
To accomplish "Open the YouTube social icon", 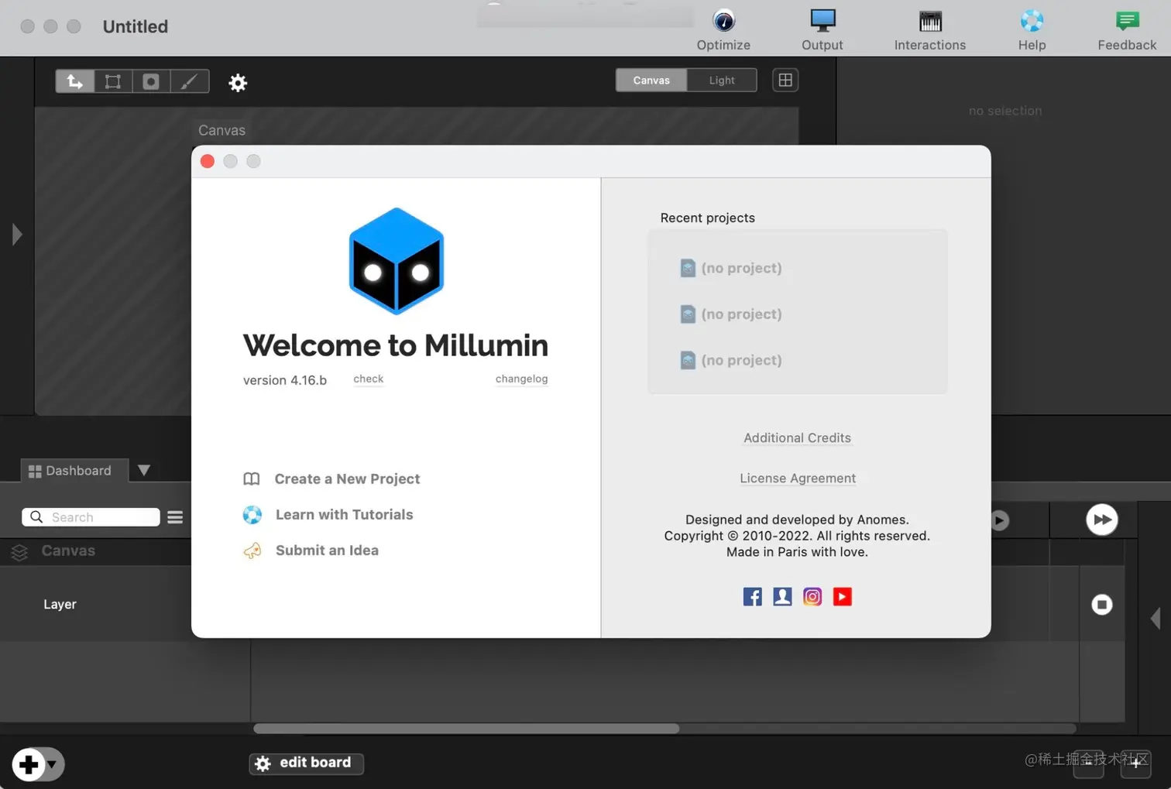I will 843,596.
